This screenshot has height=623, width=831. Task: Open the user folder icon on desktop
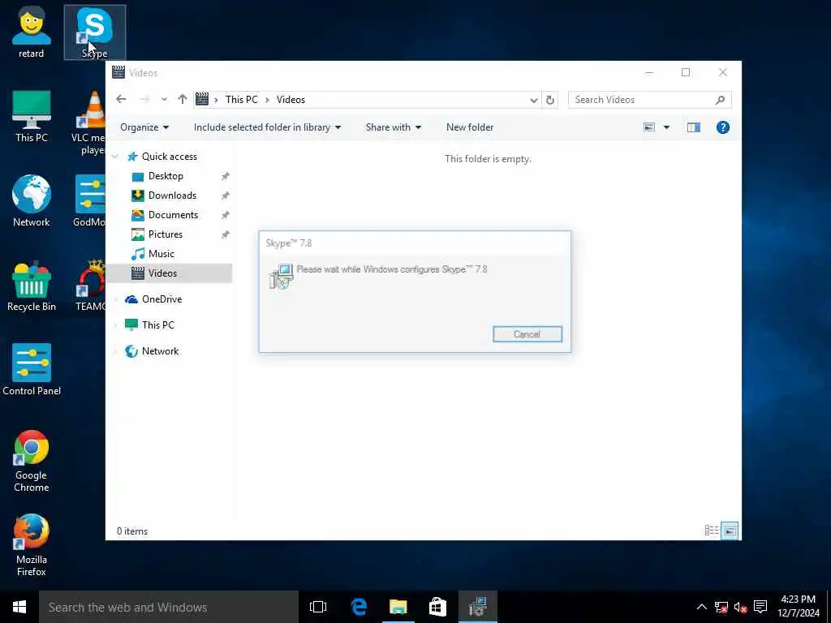tap(32, 32)
